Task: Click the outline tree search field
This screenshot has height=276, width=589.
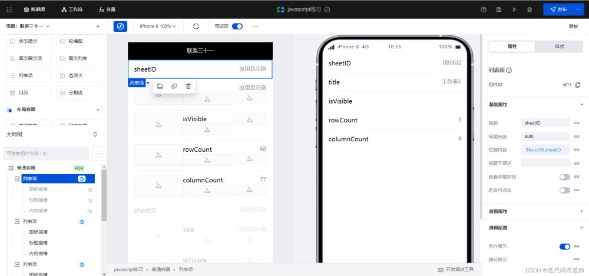Action: pyautogui.click(x=46, y=153)
